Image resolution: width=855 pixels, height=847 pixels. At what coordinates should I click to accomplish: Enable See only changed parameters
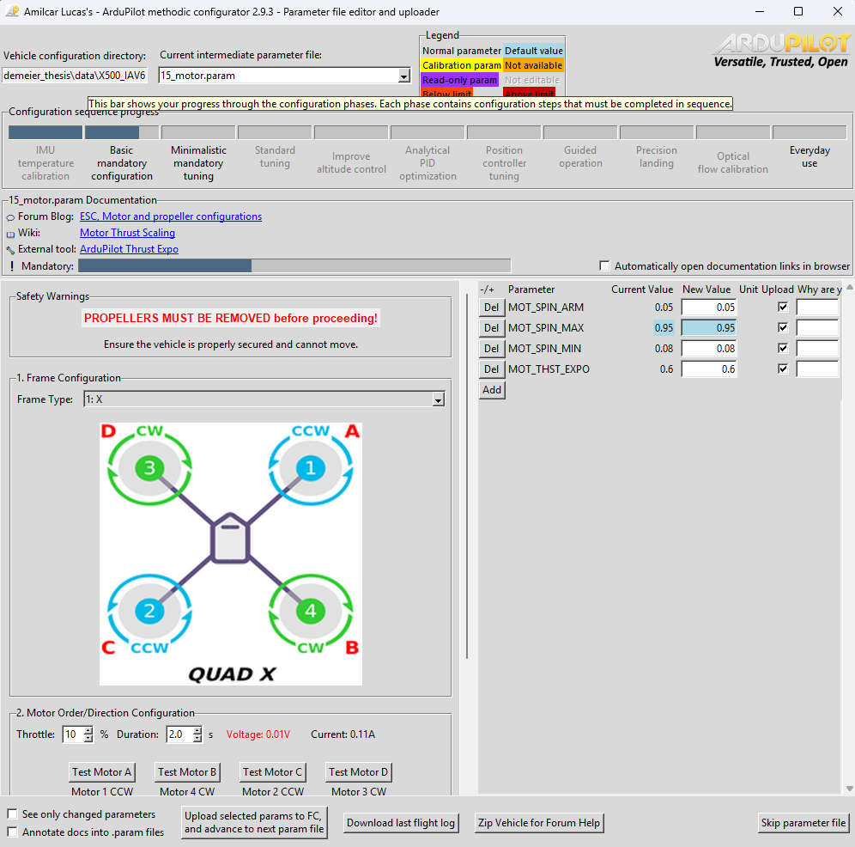click(13, 814)
